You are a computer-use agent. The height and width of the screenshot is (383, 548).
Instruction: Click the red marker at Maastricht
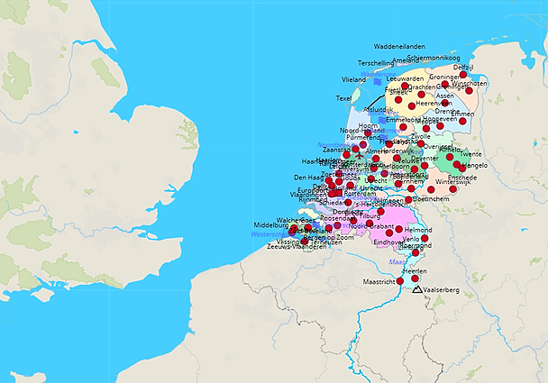[400, 281]
